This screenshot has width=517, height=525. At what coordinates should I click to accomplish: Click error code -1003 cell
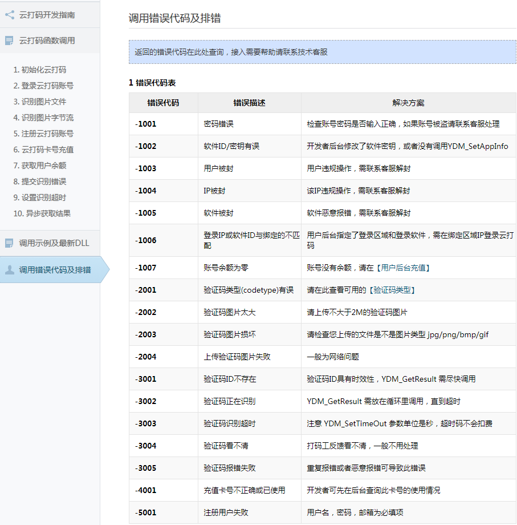pos(164,168)
